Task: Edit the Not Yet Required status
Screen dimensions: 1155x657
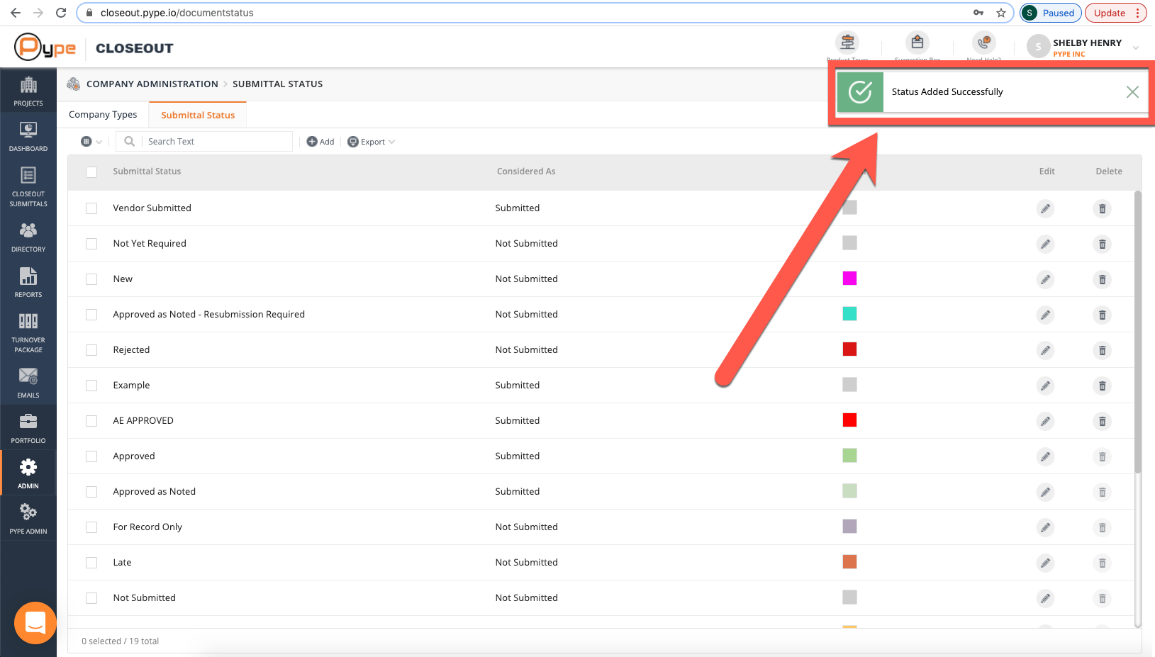Action: 1046,244
